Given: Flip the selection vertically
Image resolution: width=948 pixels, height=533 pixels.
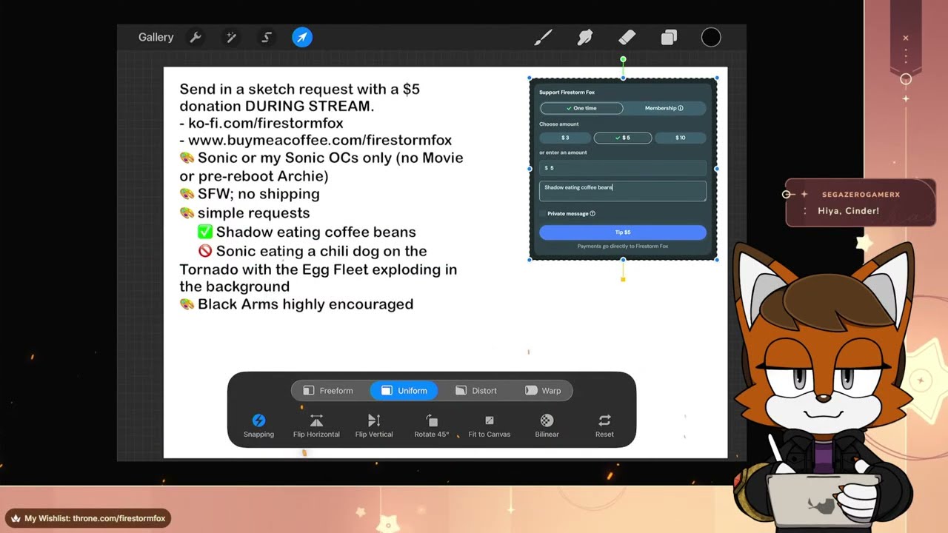Looking at the screenshot, I should [x=374, y=426].
